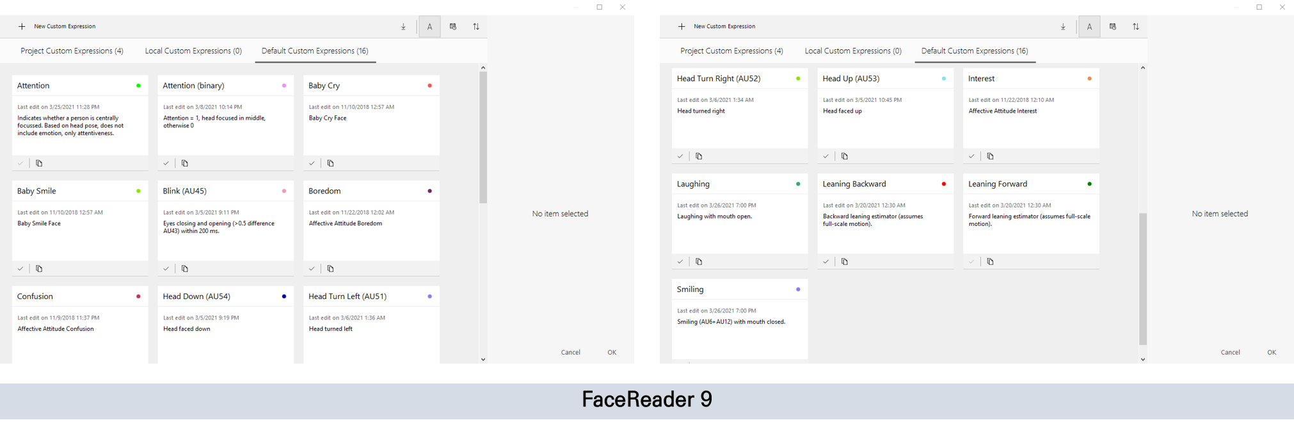Click New Custom Expression in left window
The width and height of the screenshot is (1294, 427).
(65, 26)
